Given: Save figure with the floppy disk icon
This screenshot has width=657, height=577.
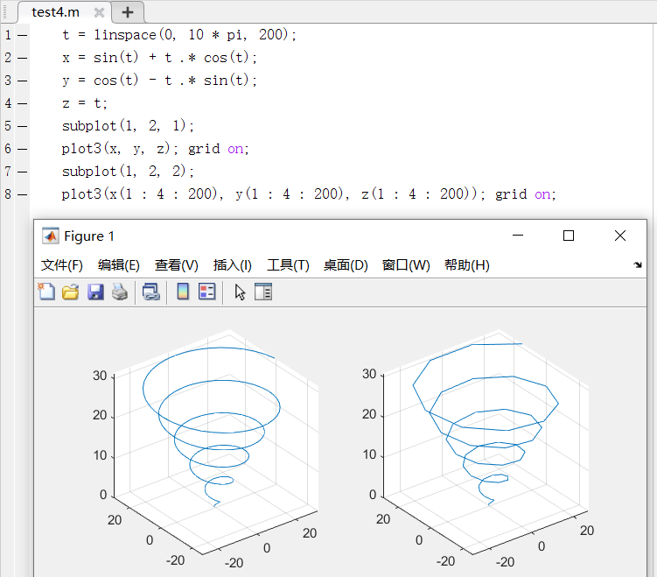Looking at the screenshot, I should pos(95,292).
